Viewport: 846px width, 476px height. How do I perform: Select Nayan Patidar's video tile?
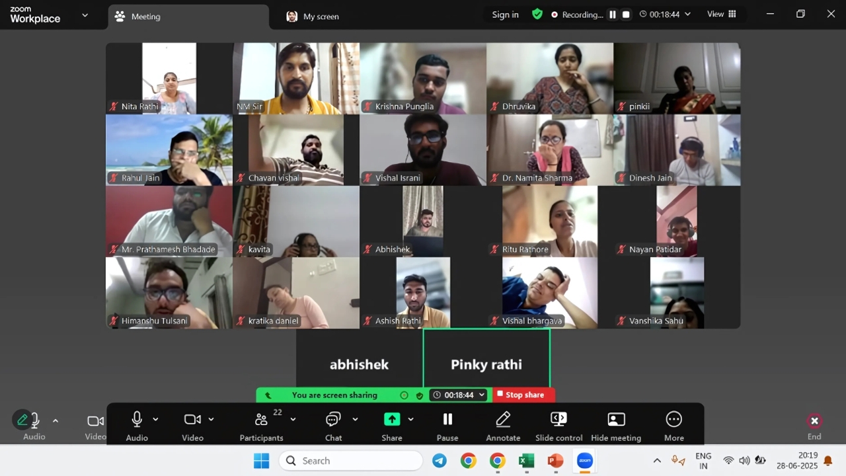[x=677, y=221]
